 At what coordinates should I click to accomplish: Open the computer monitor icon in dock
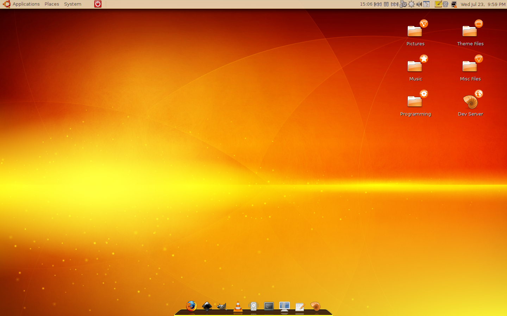284,307
